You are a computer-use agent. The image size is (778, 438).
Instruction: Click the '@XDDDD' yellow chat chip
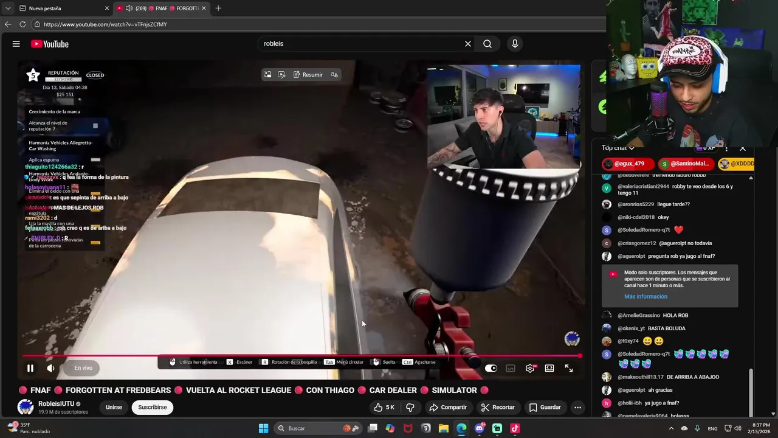tap(736, 164)
